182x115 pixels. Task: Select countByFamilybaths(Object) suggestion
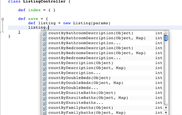click(x=103, y=108)
